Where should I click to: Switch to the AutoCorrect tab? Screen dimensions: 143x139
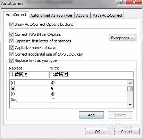[x=16, y=15]
